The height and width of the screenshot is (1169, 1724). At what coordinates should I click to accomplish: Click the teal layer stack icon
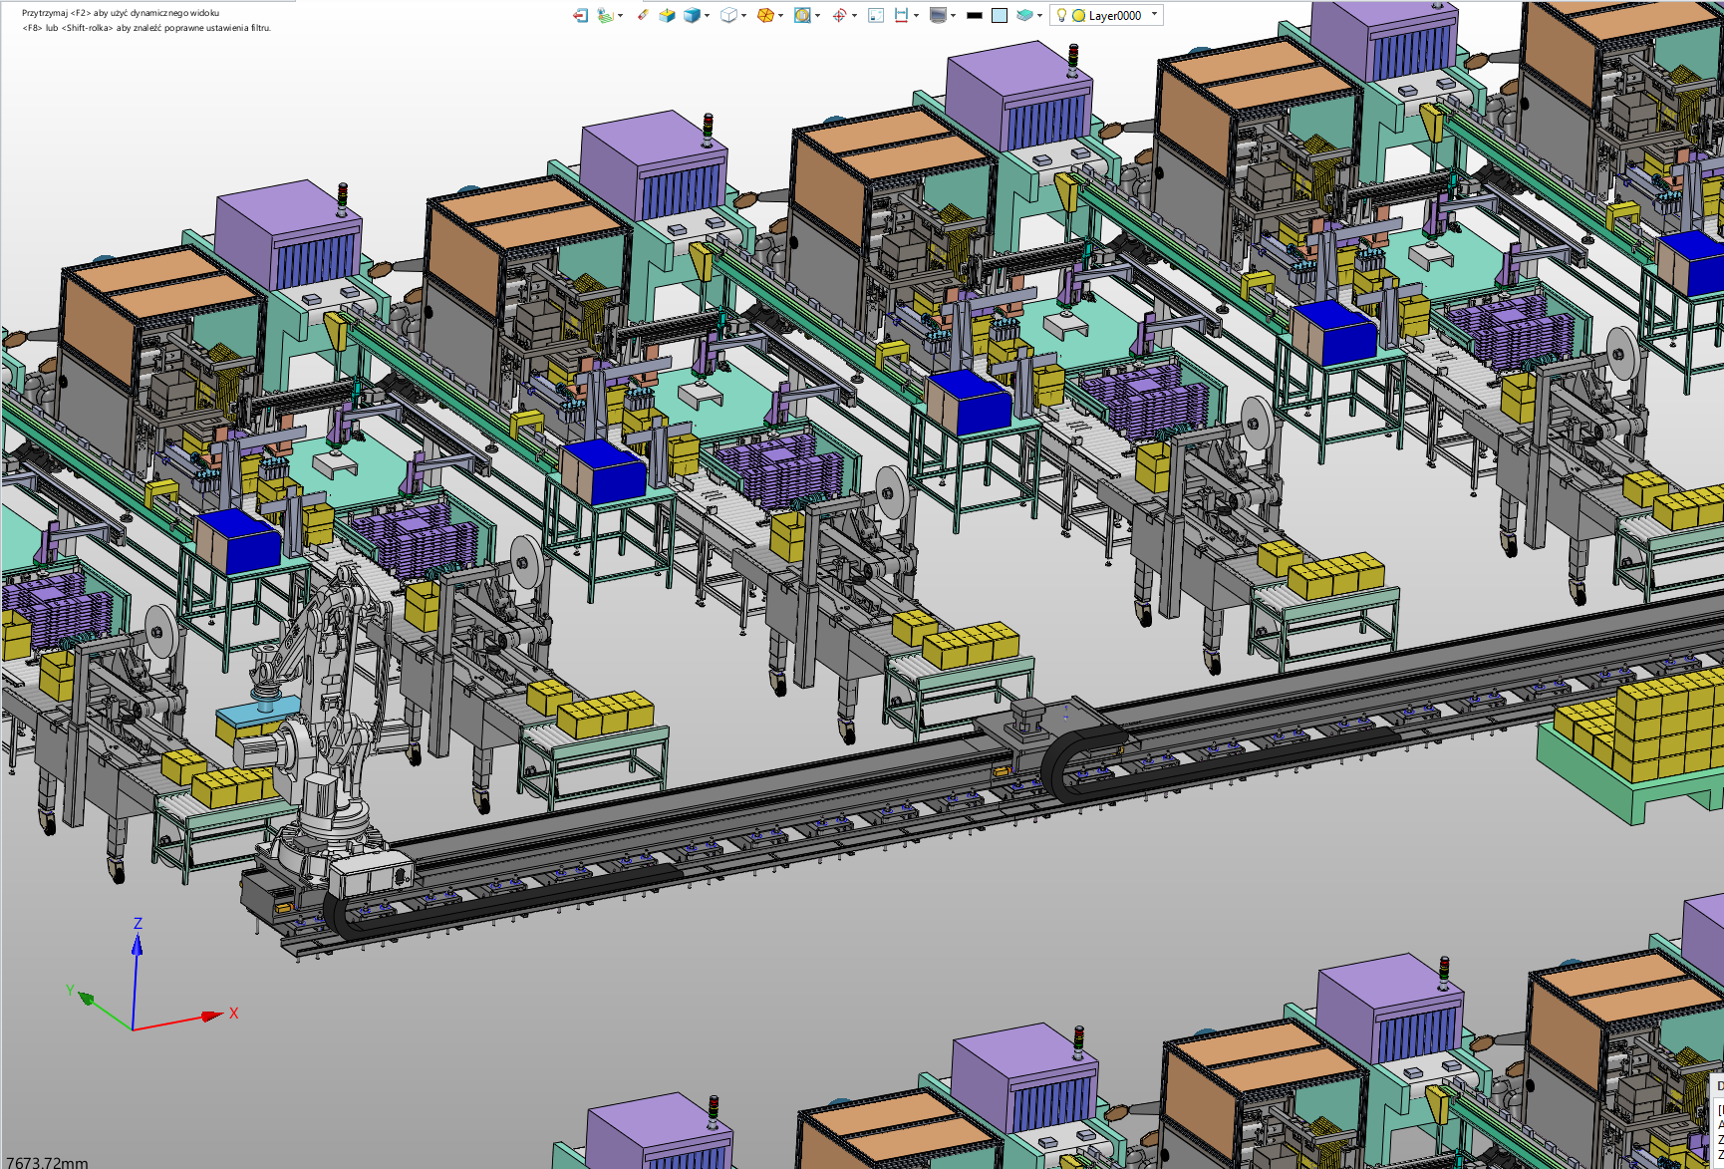pos(1023,15)
